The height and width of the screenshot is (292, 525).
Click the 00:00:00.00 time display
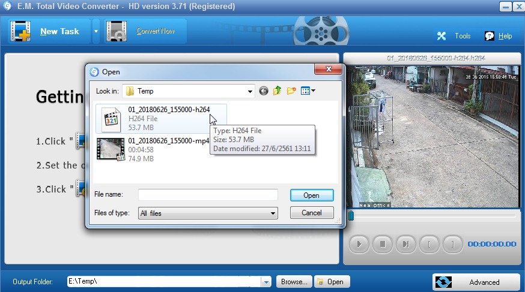(492, 244)
